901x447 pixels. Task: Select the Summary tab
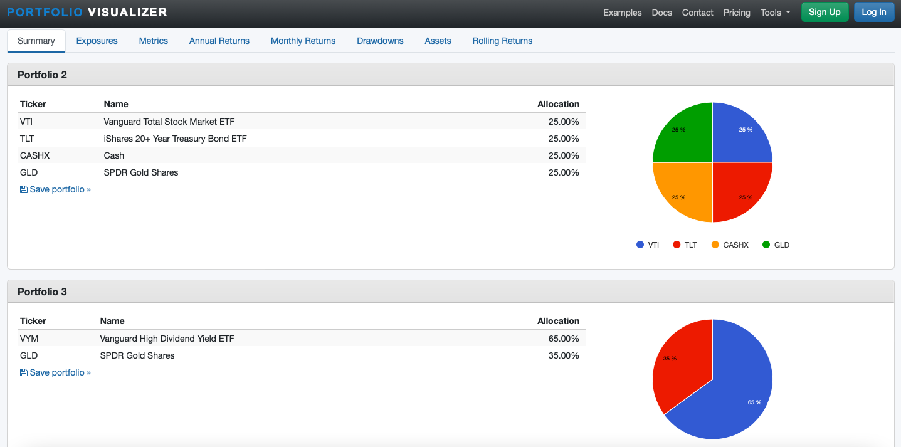[36, 41]
